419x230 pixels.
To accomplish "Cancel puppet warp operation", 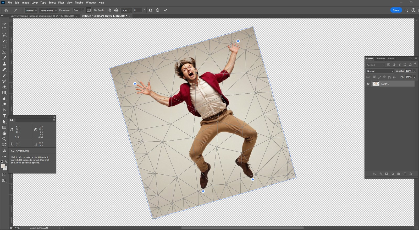I will tap(158, 10).
